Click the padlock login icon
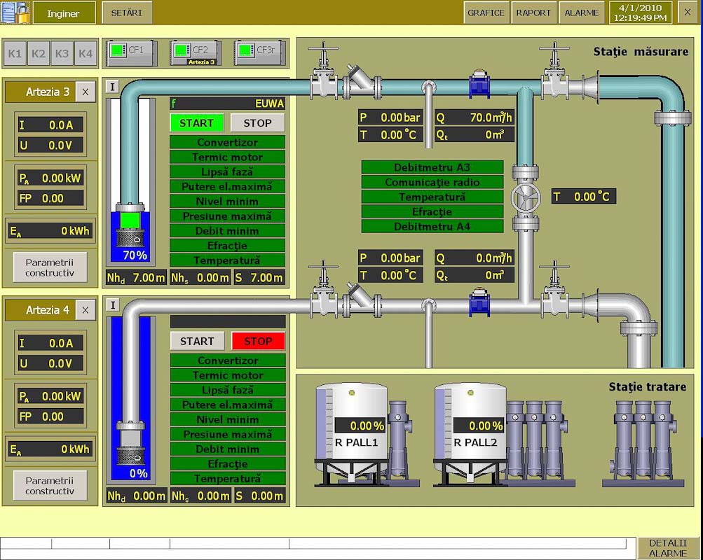 pos(15,13)
